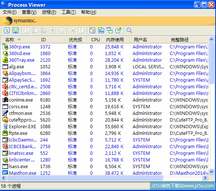This screenshot has width=216, height=191.
Task: Click the 360rp.exe process icon
Action: click(5, 47)
